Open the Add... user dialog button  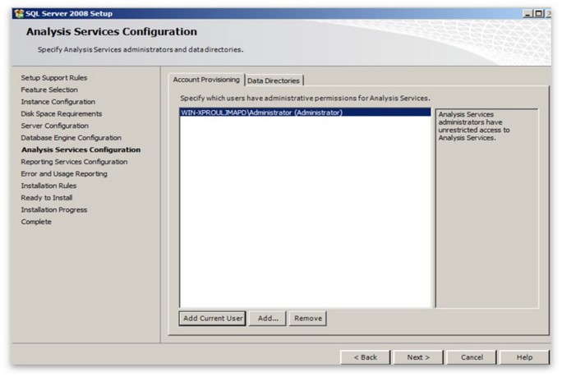tap(268, 318)
